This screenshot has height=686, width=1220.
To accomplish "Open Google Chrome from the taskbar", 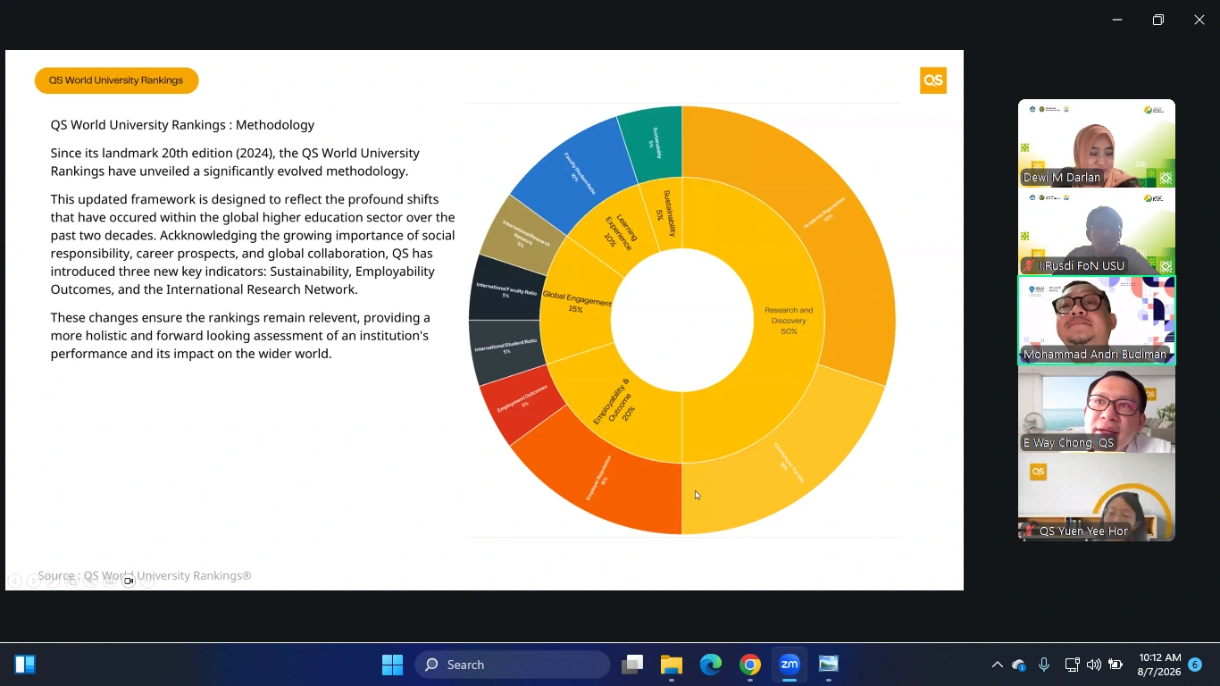I will click(750, 665).
